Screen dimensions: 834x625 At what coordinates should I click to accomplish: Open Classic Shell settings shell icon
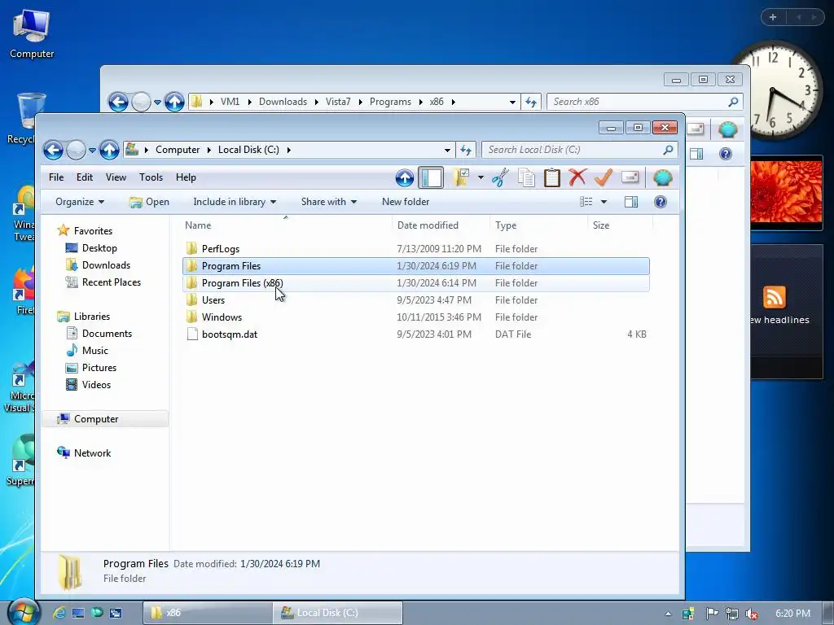663,177
